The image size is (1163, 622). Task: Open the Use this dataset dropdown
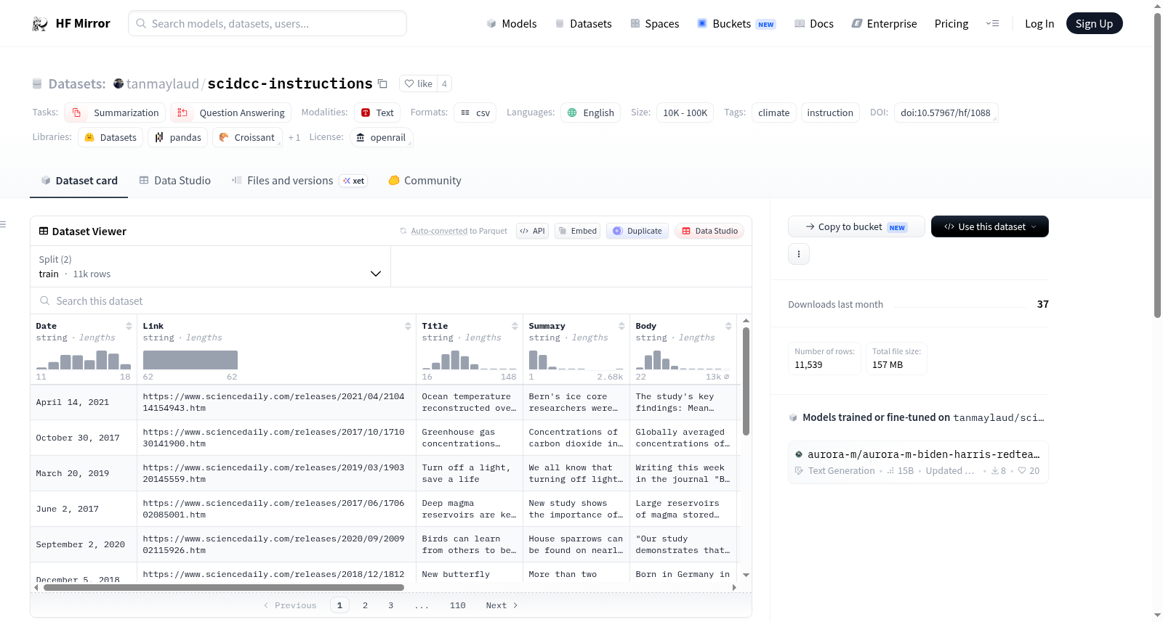click(990, 226)
